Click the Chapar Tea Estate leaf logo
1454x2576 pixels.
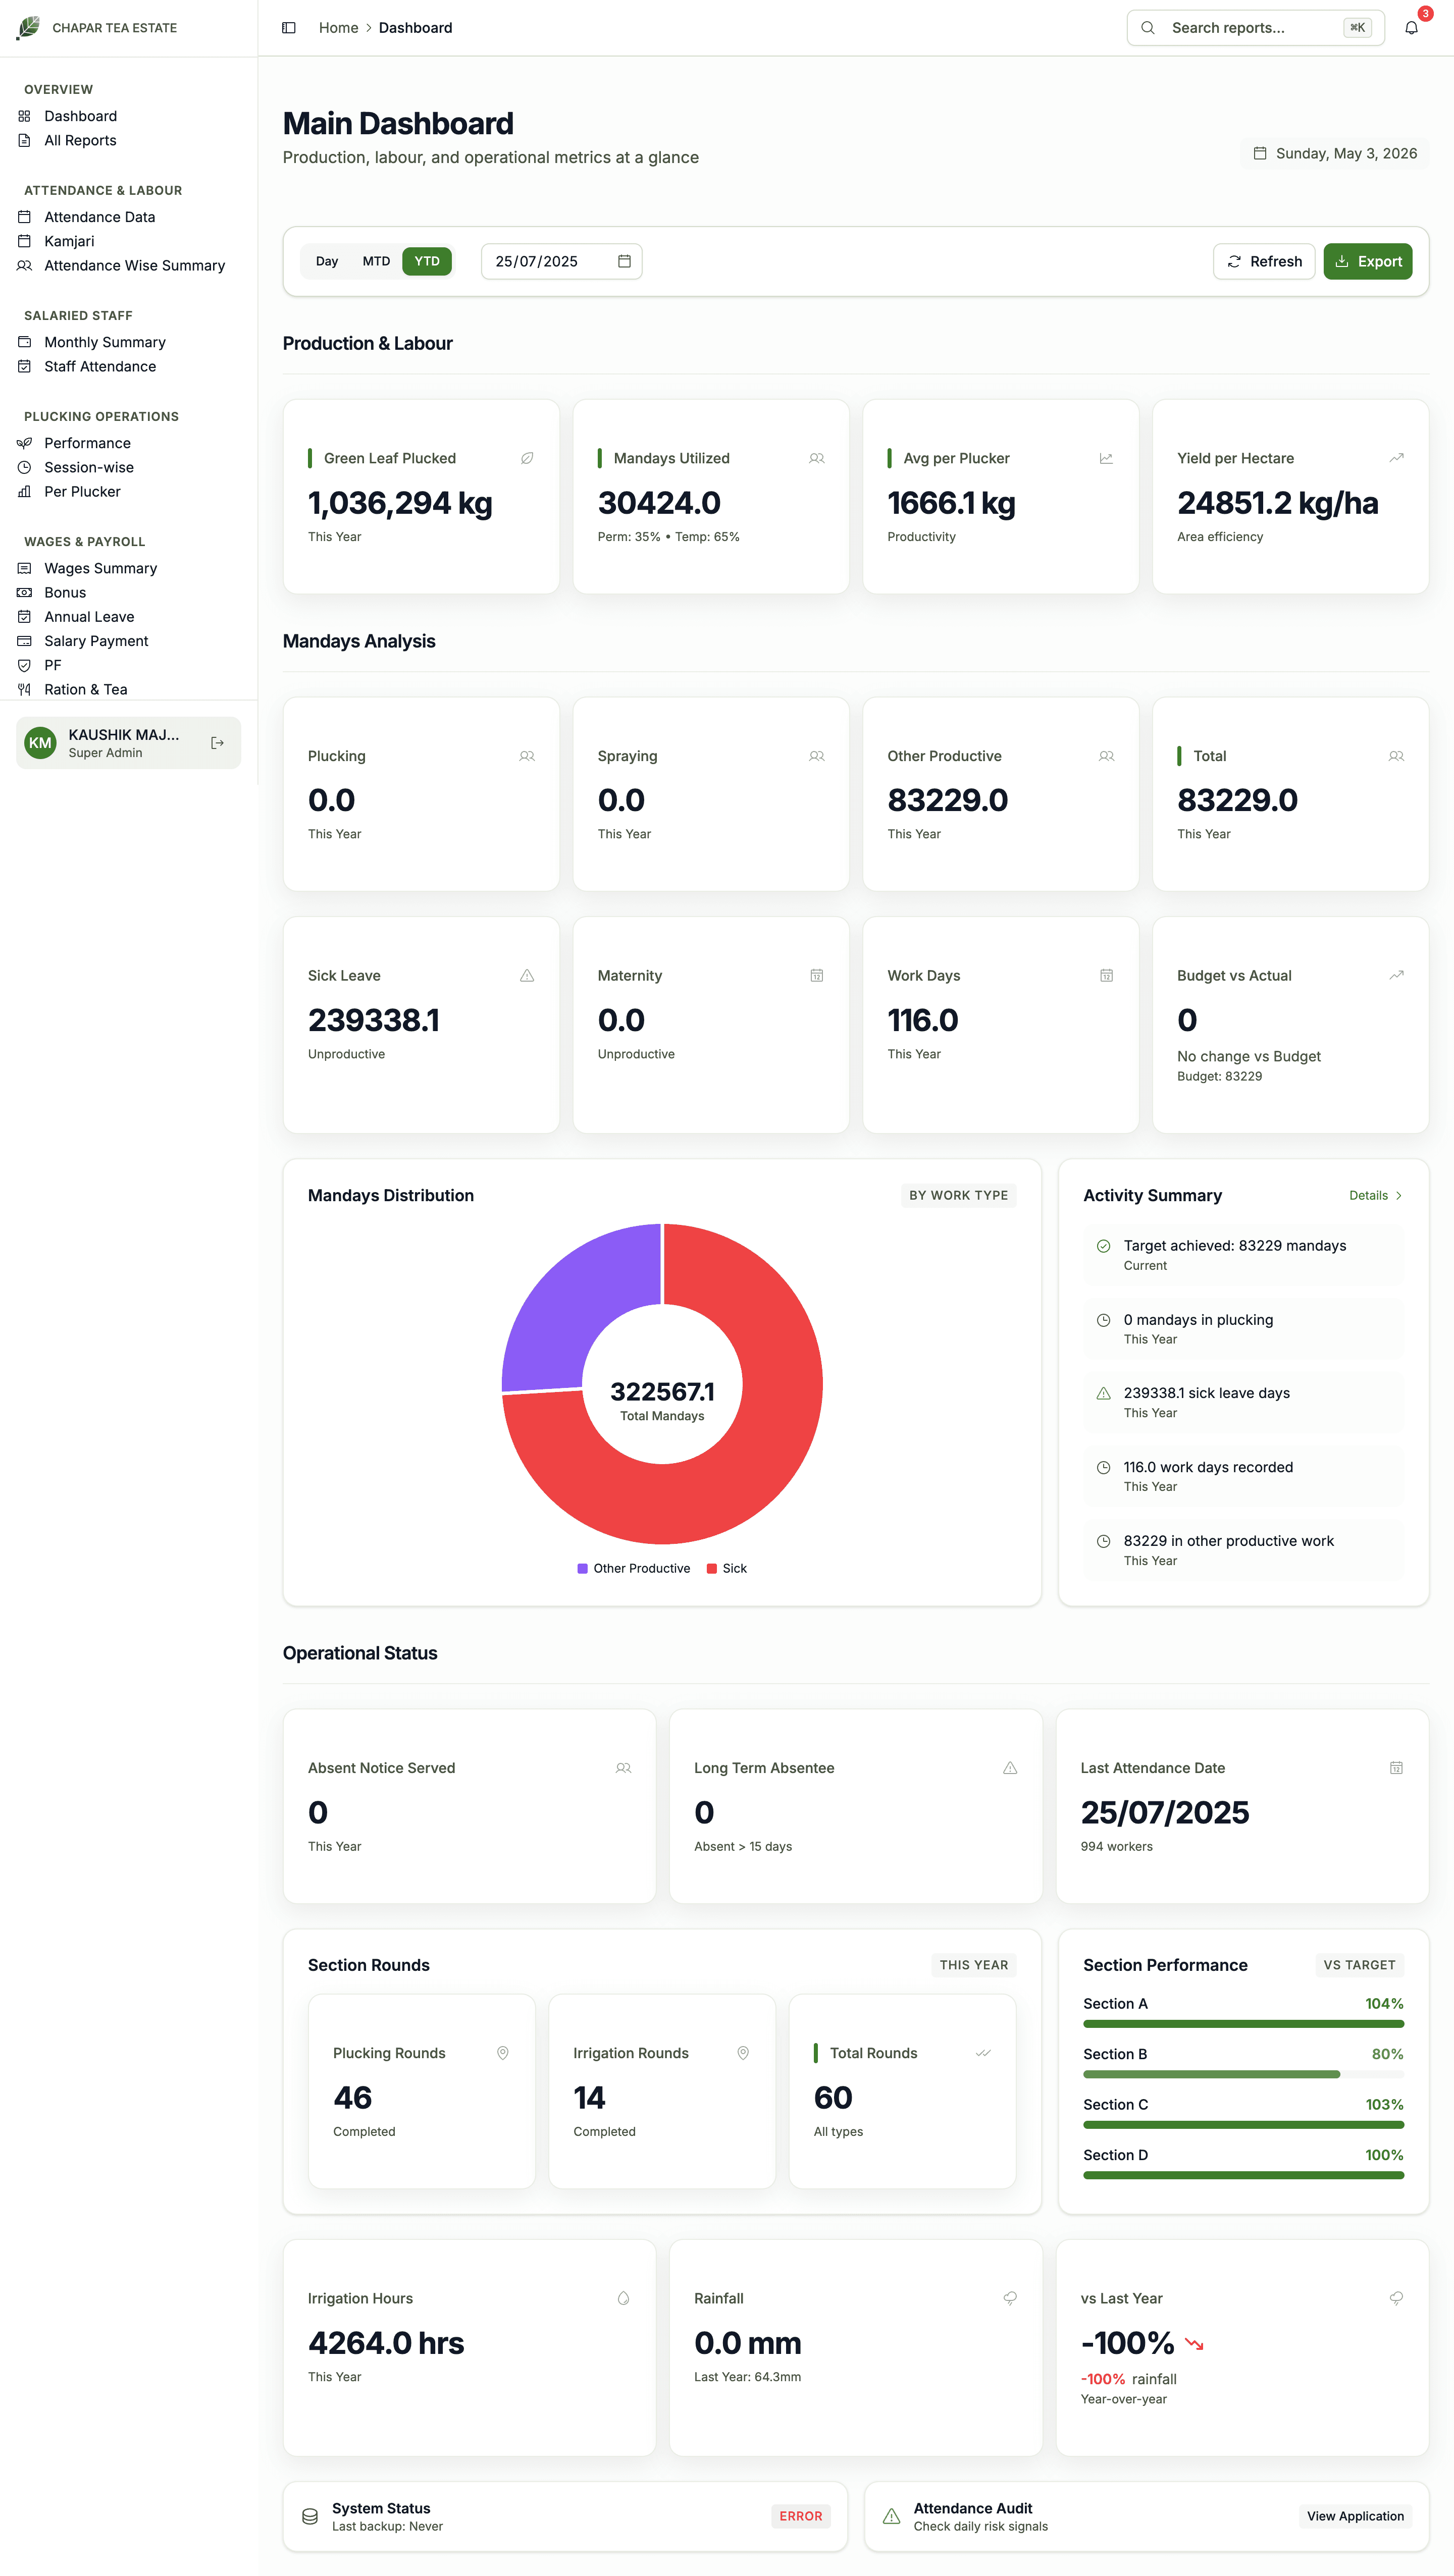(29, 27)
